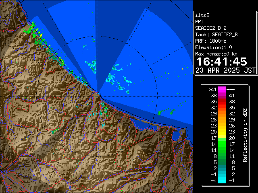This screenshot has height=193, width=258.
Task: Pick the magenta swatch beside >41
Action: click(x=222, y=90)
